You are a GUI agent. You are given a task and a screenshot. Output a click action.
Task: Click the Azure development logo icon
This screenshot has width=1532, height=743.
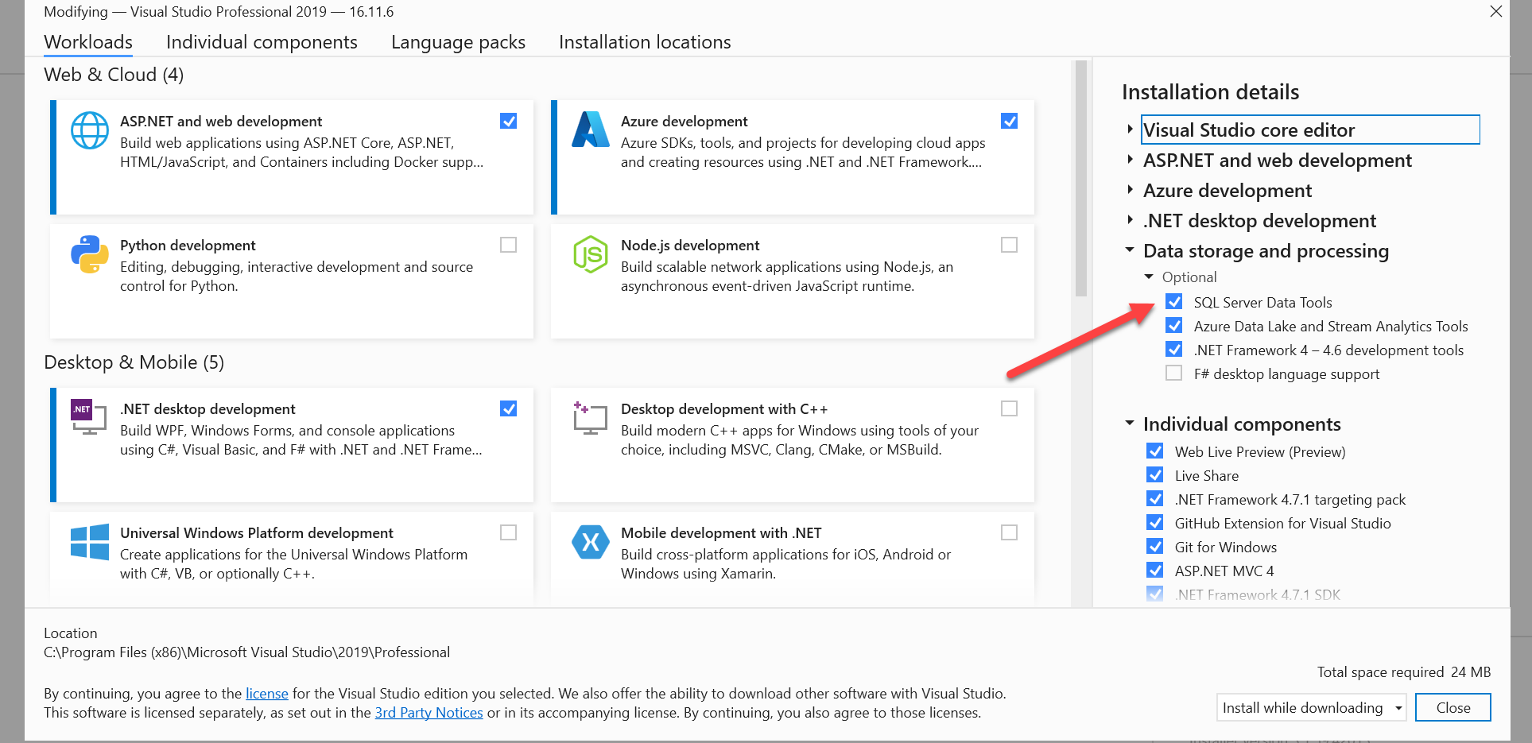point(591,130)
